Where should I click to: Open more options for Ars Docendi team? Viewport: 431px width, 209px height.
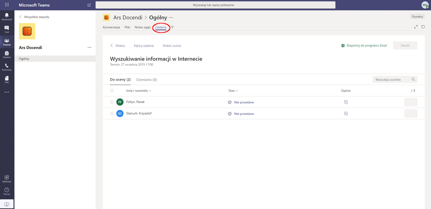[89, 47]
